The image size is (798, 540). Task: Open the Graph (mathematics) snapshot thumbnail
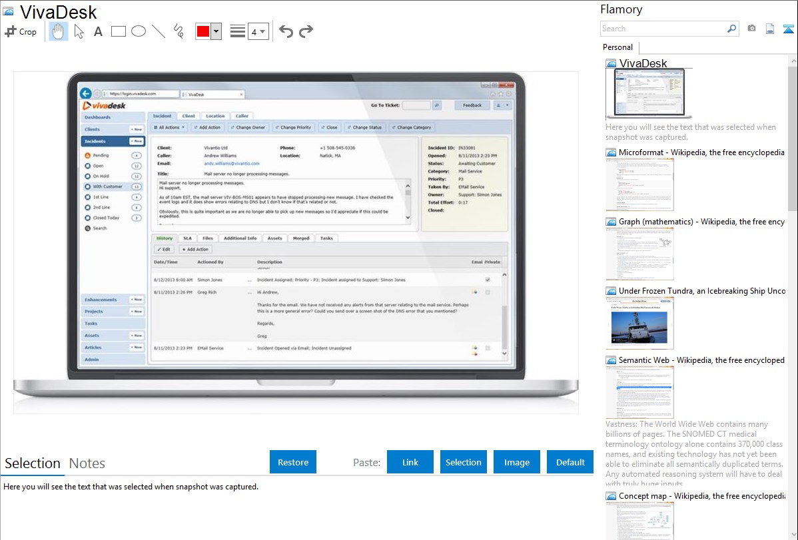639,254
